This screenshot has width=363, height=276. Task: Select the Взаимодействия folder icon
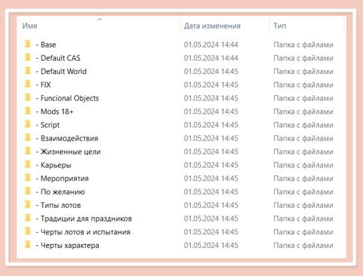click(x=27, y=138)
